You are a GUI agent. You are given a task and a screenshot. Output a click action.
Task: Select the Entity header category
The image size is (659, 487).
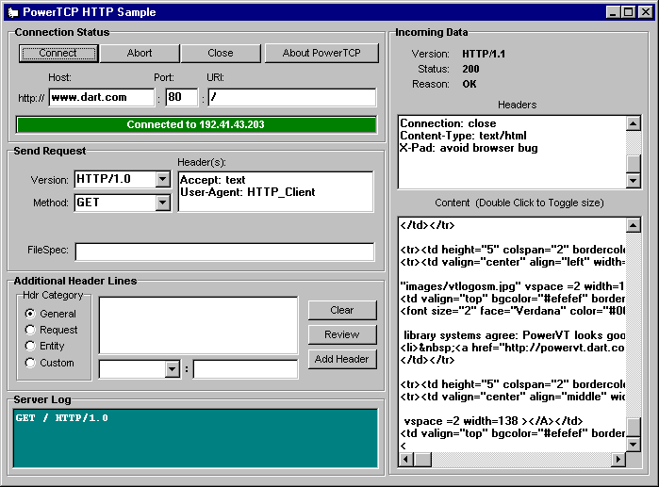coord(44,346)
